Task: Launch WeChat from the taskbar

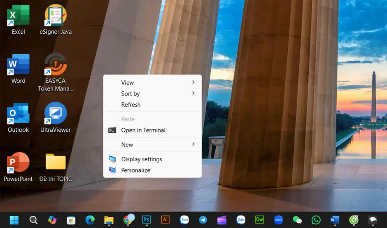Action: (x=297, y=220)
